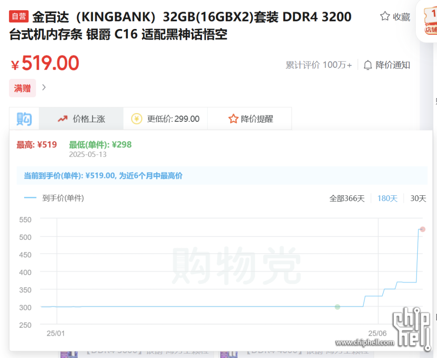The image size is (437, 358).
Task: Toggle the 到手价(单件) chart legend
Action: tap(54, 198)
